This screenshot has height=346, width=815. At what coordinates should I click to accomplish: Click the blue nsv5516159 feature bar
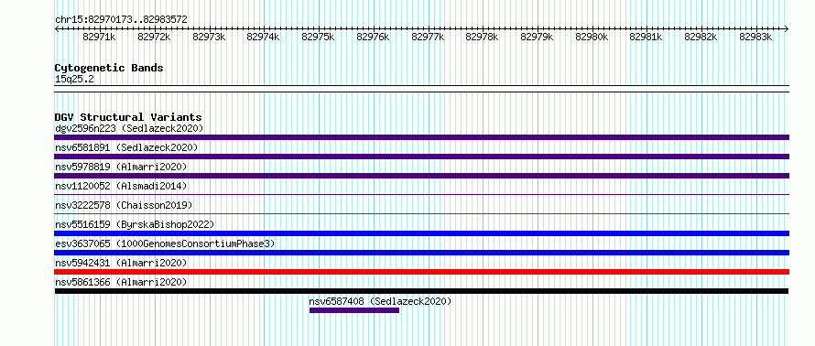[x=421, y=233]
